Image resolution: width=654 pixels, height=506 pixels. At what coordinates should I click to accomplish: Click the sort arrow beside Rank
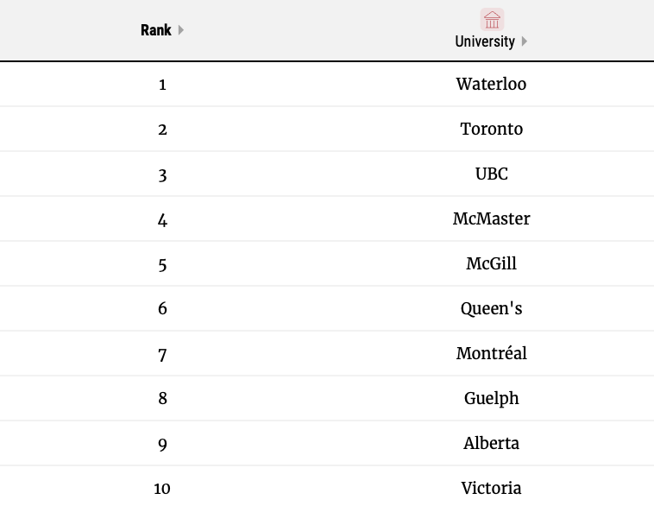click(x=181, y=30)
